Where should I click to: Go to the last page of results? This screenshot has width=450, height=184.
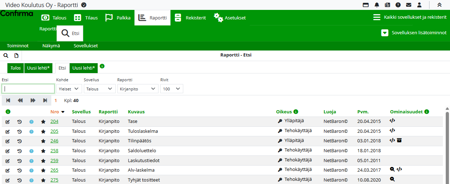45,100
